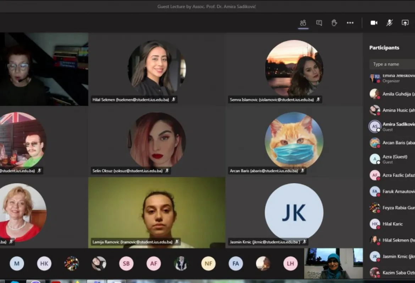The image size is (415, 283).
Task: Click Hilal Karic in participants list
Action: click(x=392, y=224)
